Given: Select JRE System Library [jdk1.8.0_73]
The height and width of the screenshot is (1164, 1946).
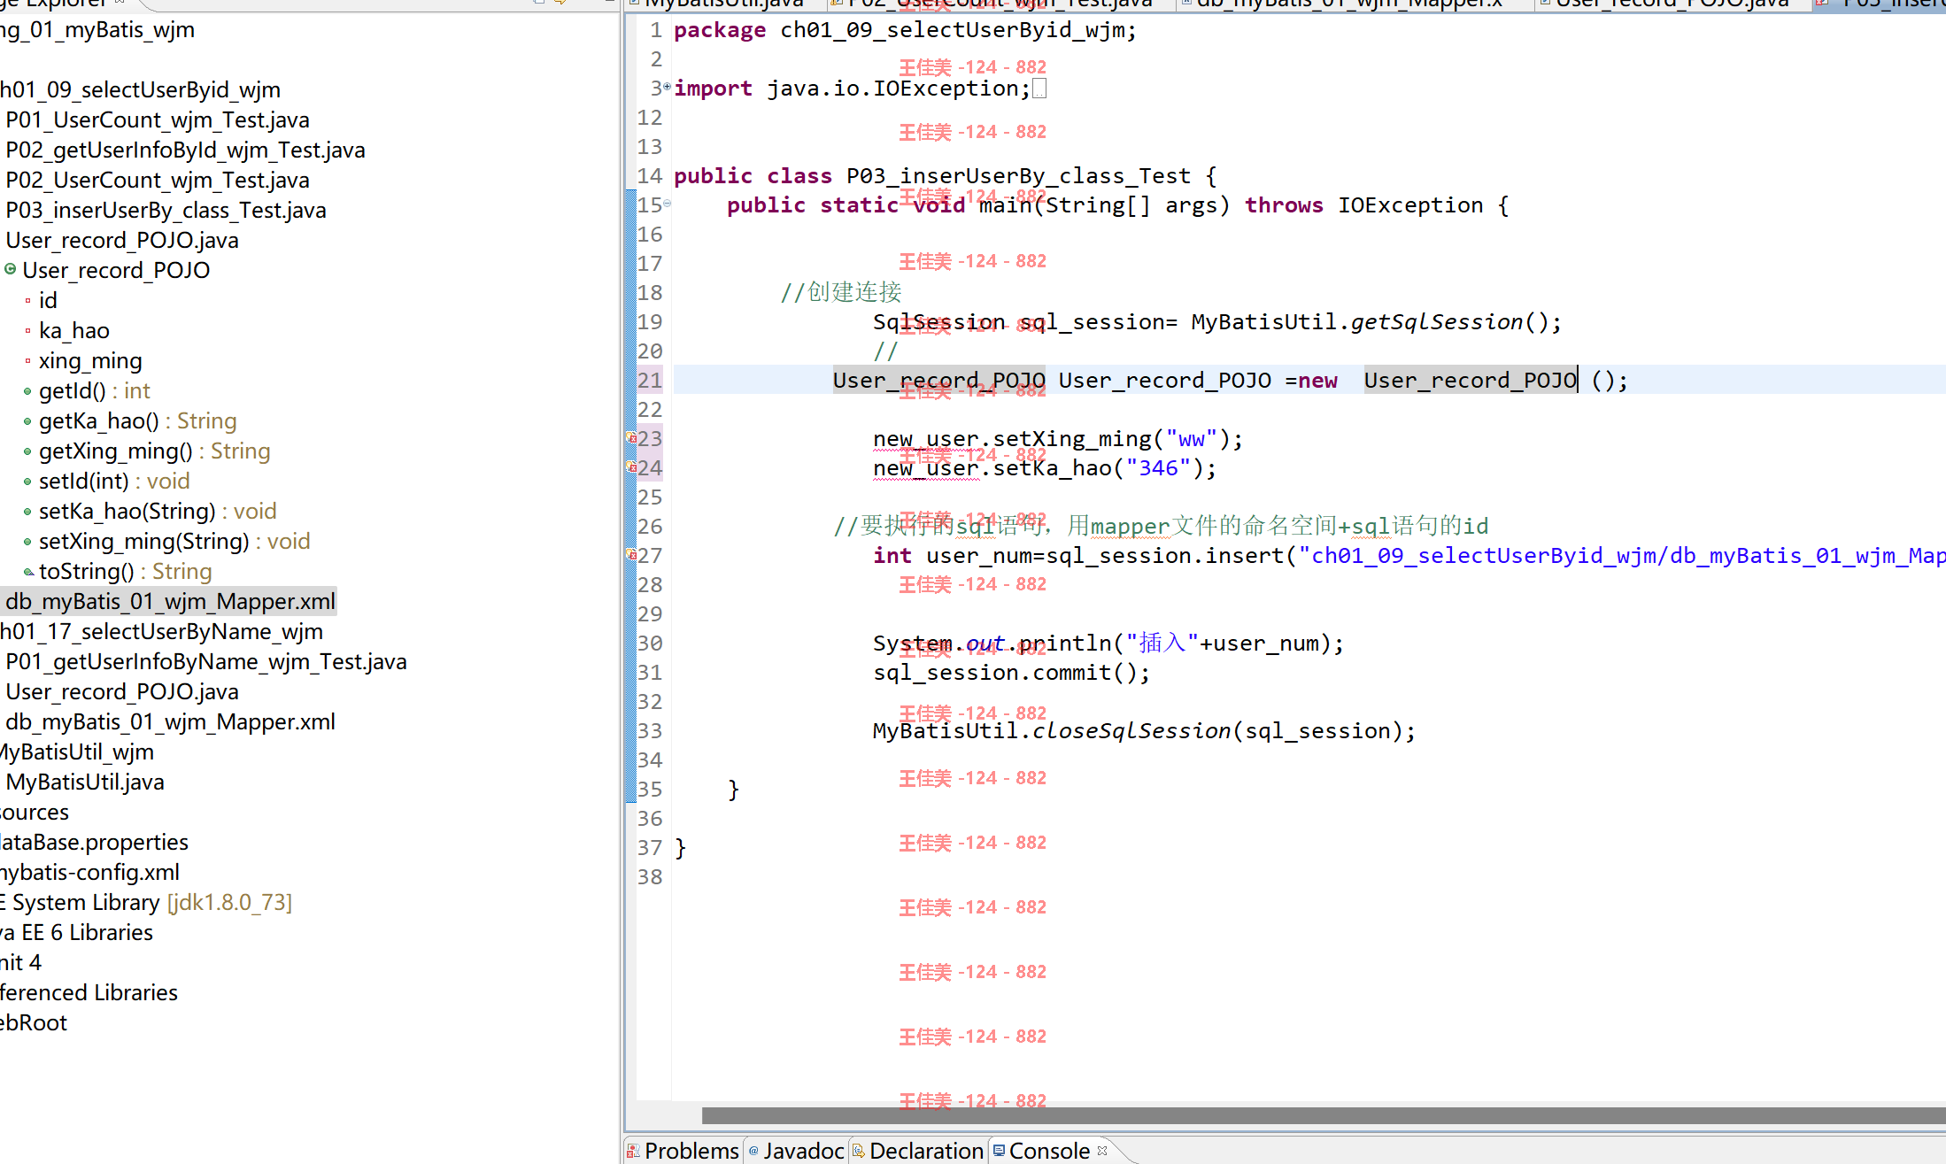Looking at the screenshot, I should point(146,902).
